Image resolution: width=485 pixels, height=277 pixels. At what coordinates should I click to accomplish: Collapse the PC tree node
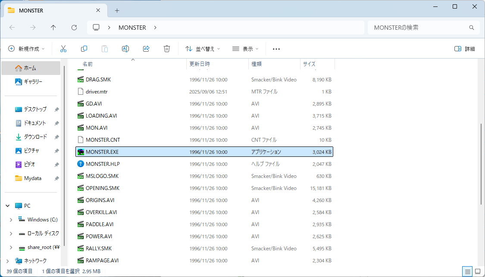click(x=8, y=206)
